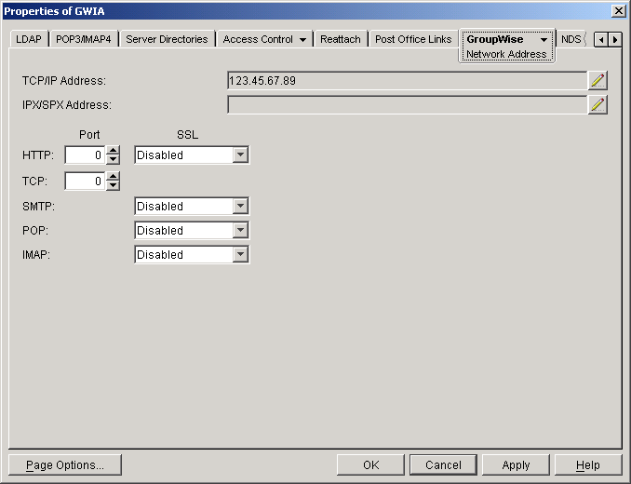
Task: Edit TCP/IP Address with pencil icon
Action: click(597, 80)
